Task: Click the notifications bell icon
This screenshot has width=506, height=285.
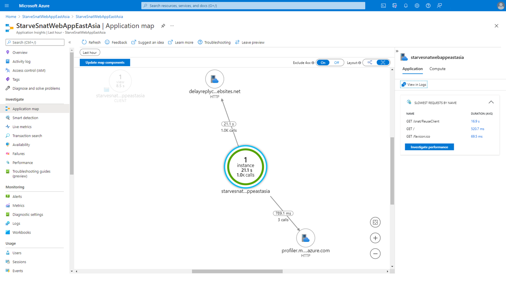Action: [406, 6]
